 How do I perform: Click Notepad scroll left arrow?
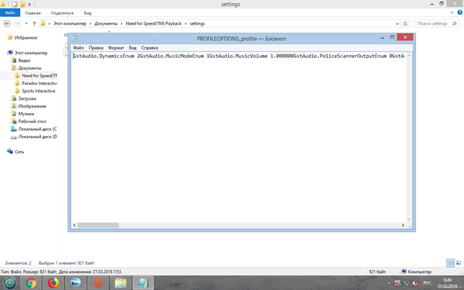click(74, 226)
